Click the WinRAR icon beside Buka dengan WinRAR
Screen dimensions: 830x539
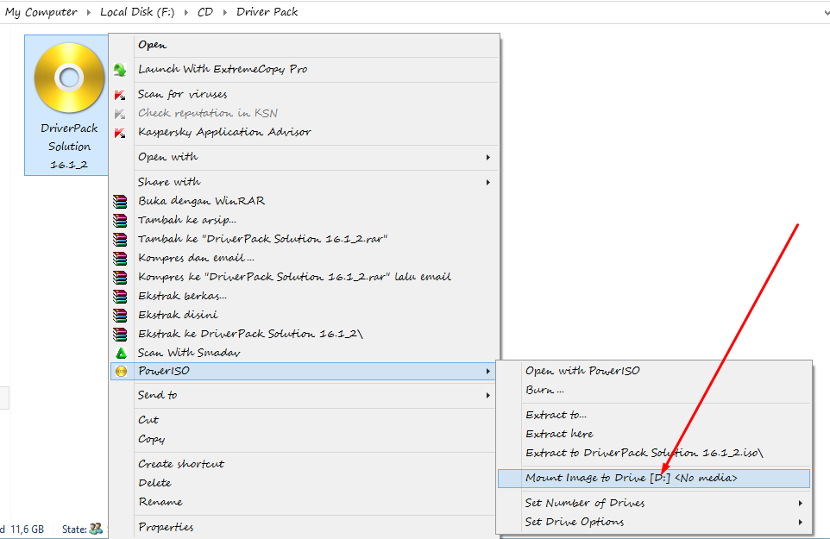click(x=120, y=202)
